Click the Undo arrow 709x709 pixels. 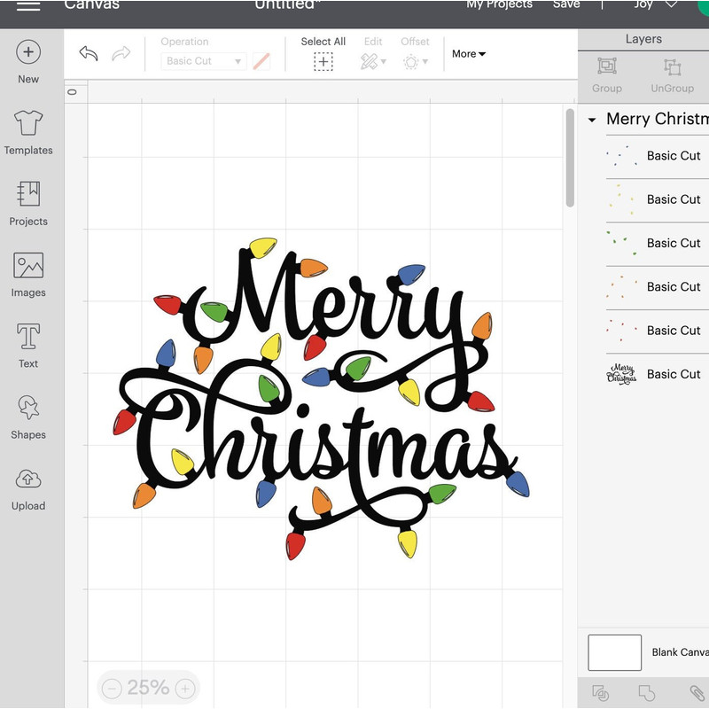(x=87, y=54)
